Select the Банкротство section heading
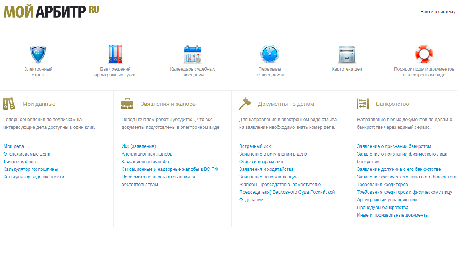The height and width of the screenshot is (253, 457). (392, 104)
